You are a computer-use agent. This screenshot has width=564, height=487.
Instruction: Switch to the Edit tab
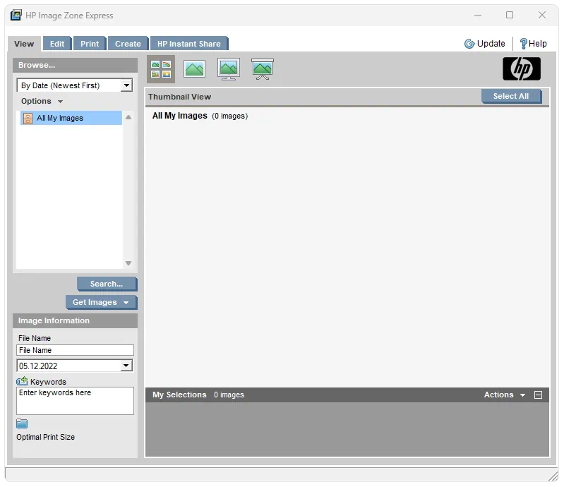(57, 44)
